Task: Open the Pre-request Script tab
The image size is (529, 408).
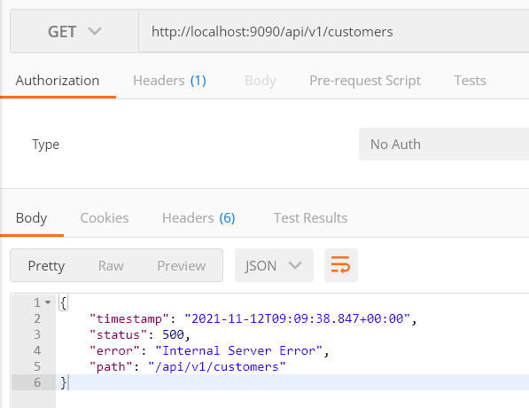Action: pos(365,81)
